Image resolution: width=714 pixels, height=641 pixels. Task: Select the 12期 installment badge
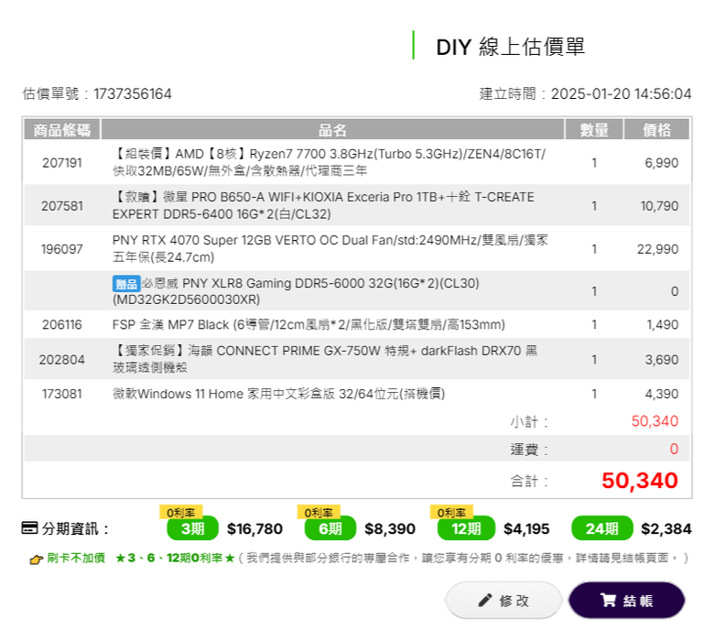[x=466, y=528]
